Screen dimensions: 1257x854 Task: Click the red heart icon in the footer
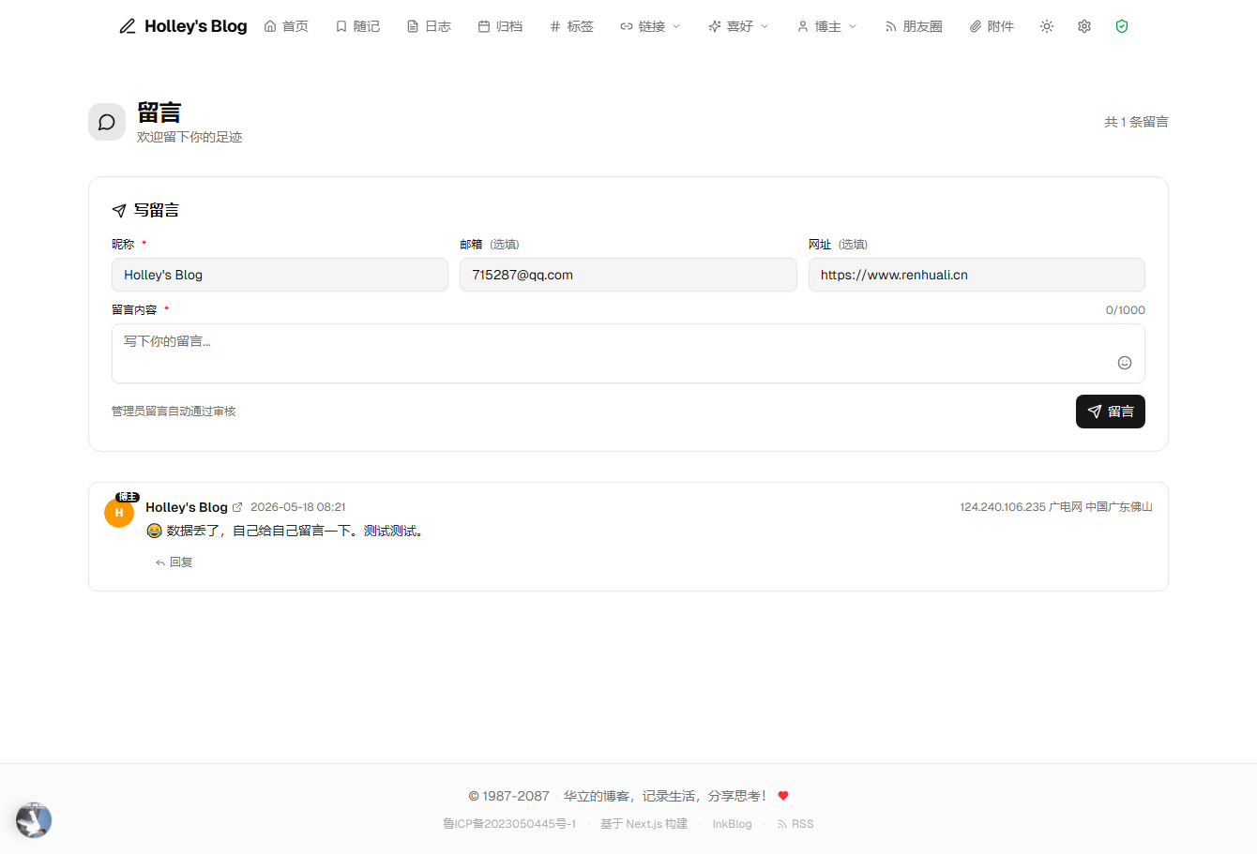click(783, 796)
